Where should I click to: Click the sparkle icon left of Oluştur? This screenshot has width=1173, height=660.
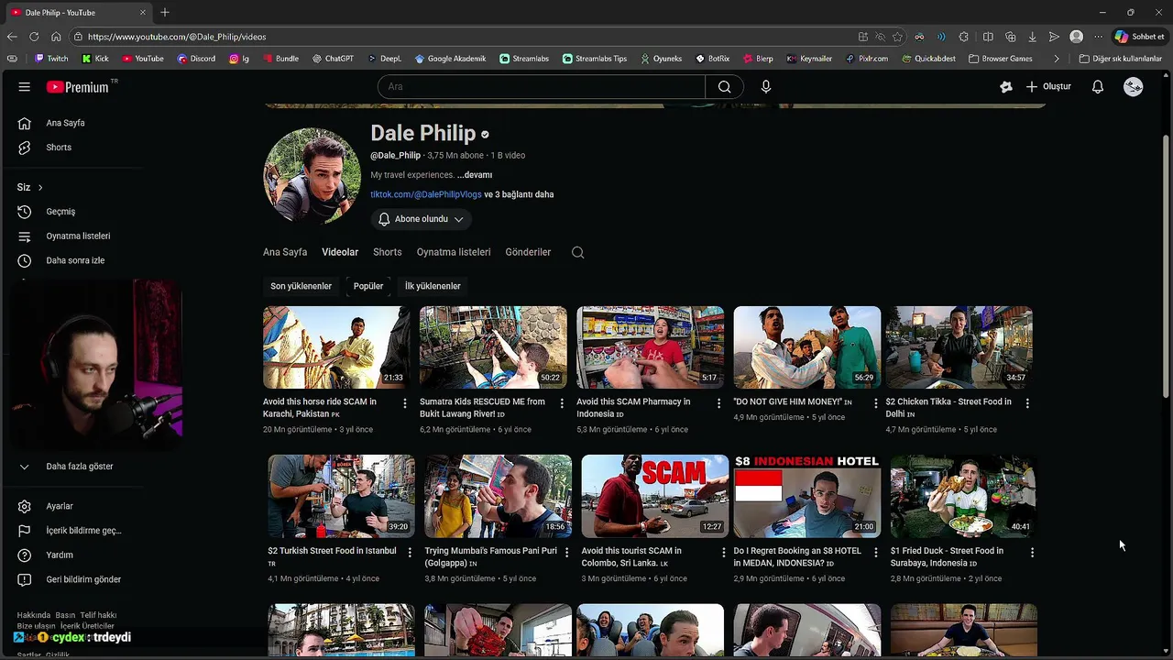1006,87
